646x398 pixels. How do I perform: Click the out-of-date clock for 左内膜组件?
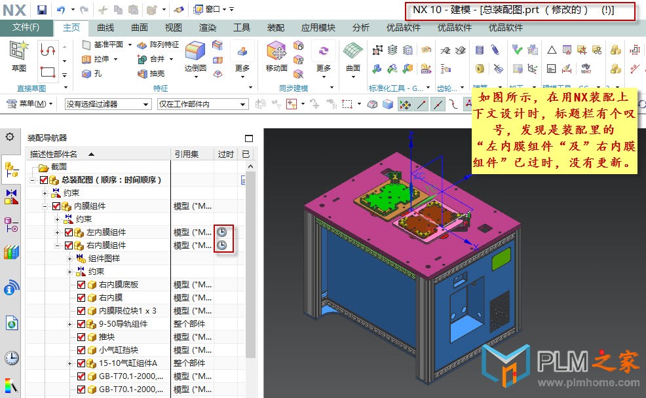tap(221, 232)
